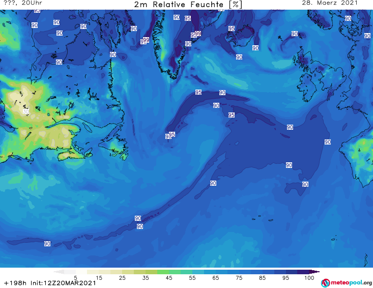Click the legend value '55'
373x288 pixels.
(192, 278)
